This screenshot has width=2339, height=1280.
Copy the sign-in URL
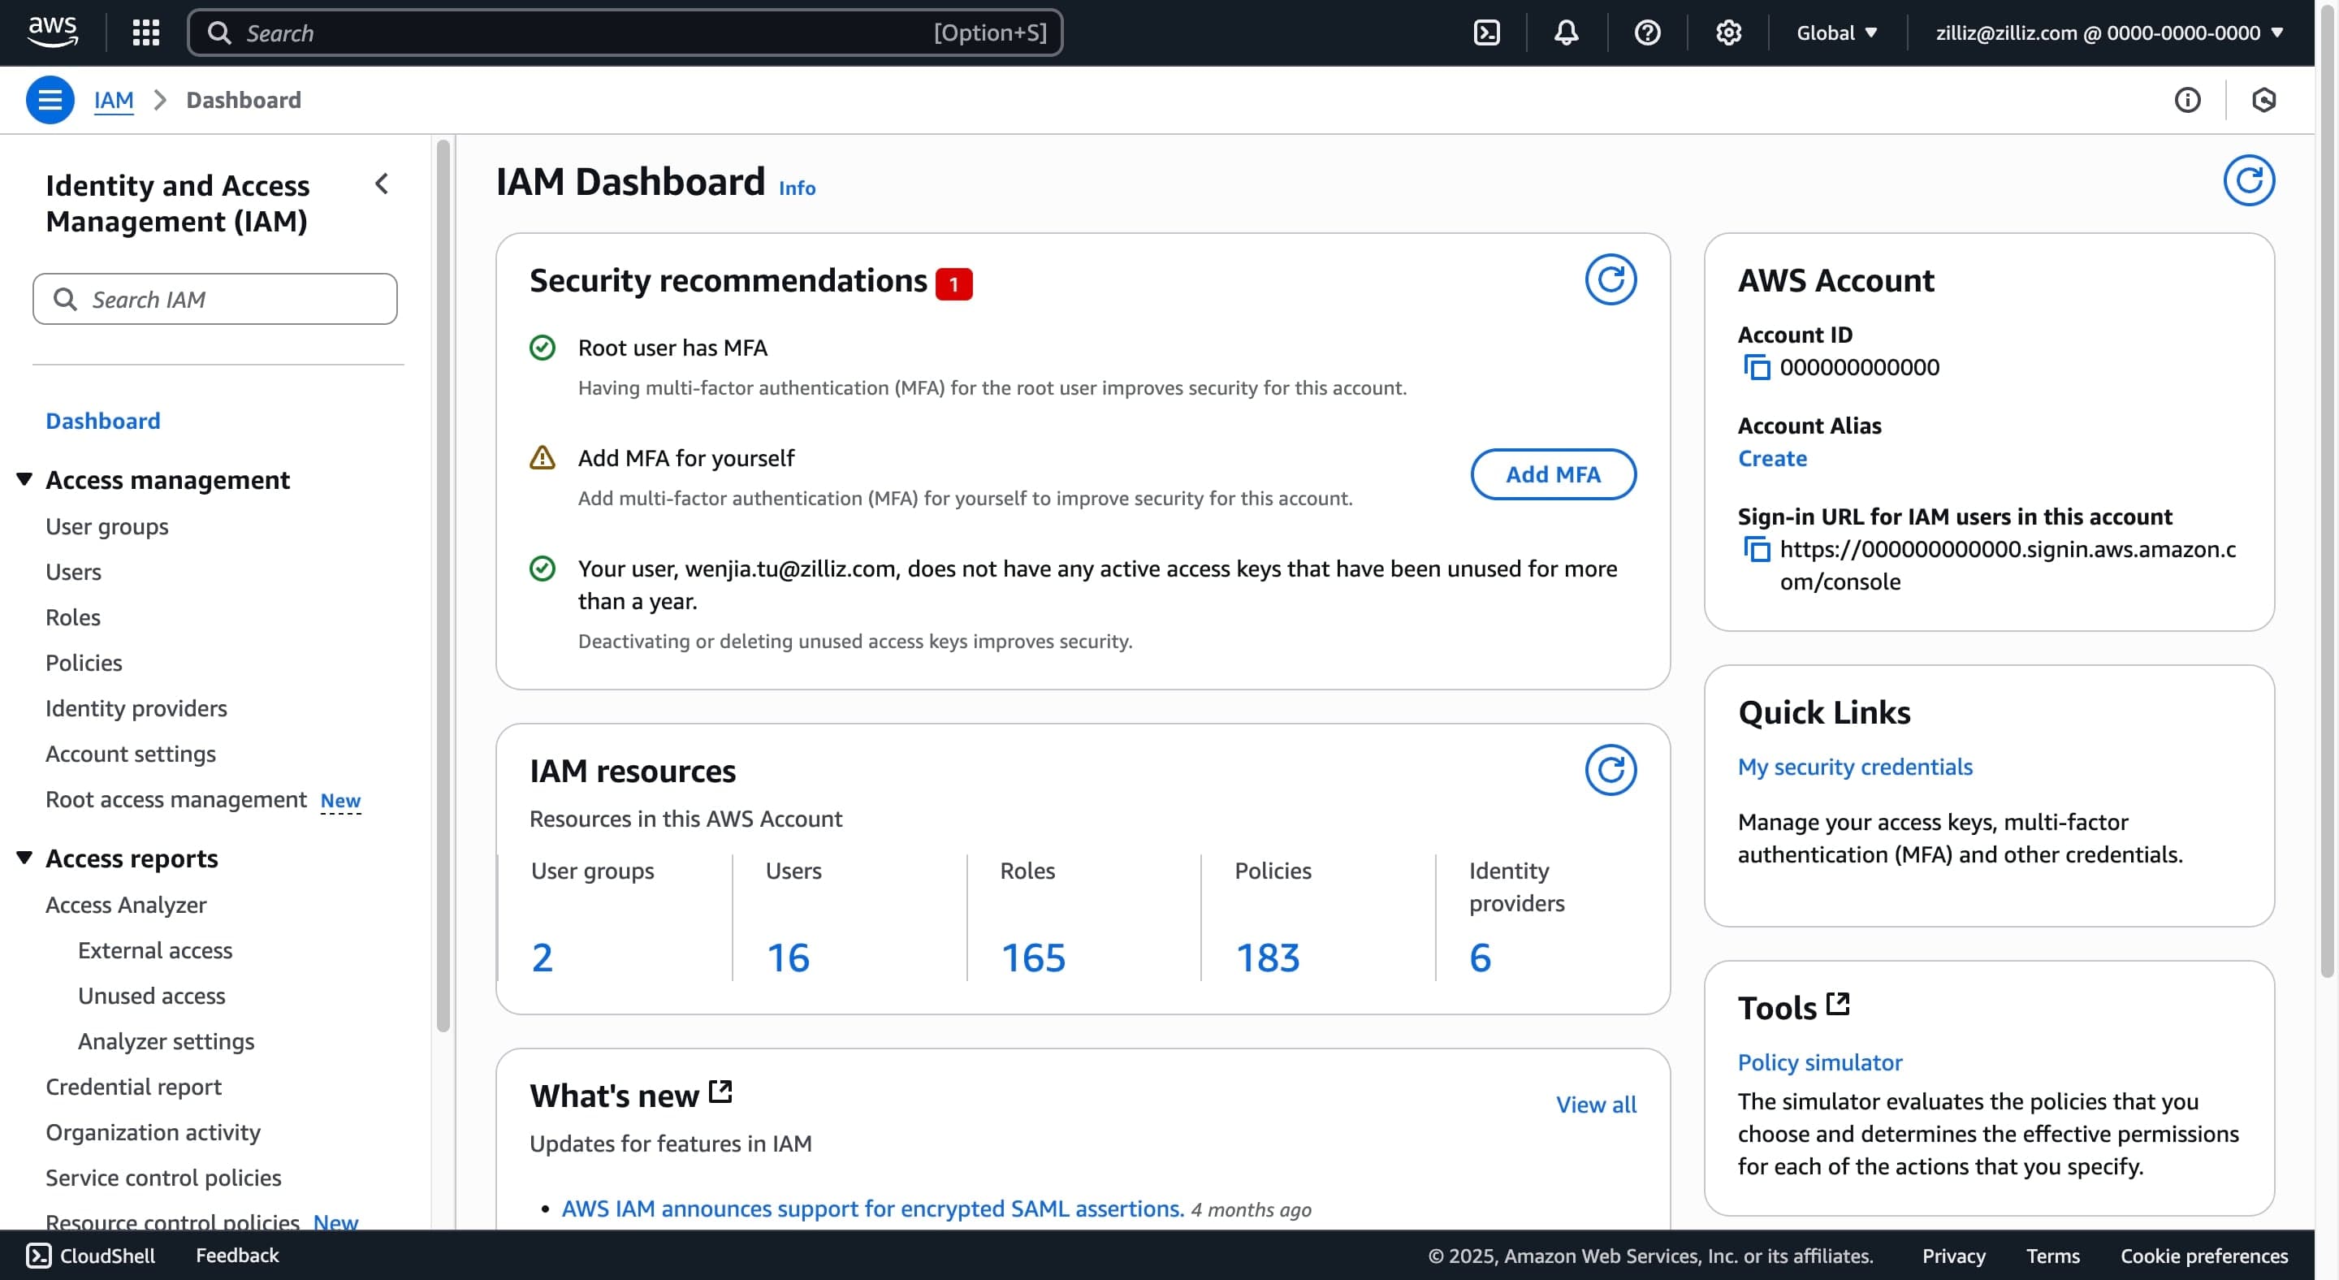(x=1757, y=549)
